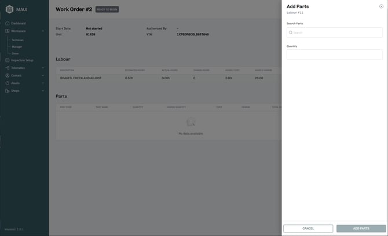Screen dimensions: 388x236
Task: Open the Technician workspace item
Action: pyautogui.click(x=17, y=40)
